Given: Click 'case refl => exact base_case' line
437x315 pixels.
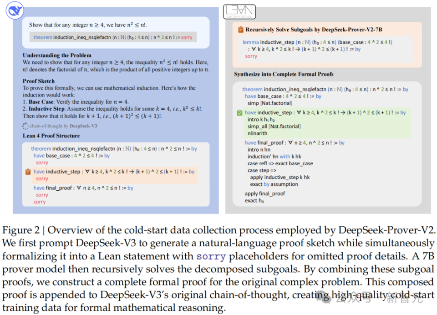Looking at the screenshot, I should coord(280,163).
